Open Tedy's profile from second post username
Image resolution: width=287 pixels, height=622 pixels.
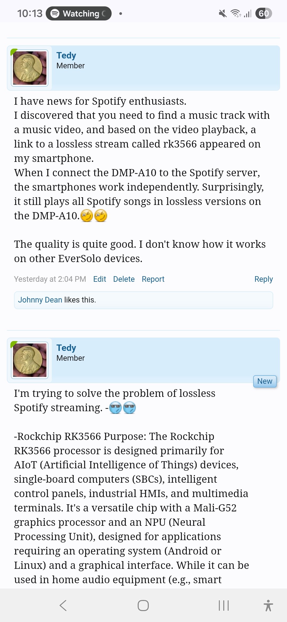66,348
